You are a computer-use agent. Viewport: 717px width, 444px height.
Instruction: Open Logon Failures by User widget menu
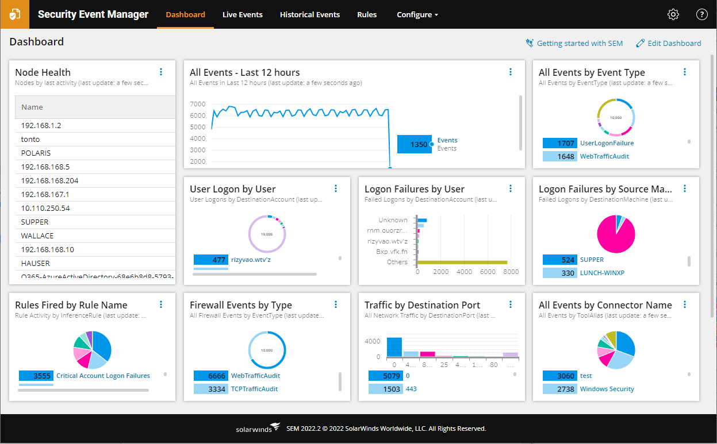click(511, 188)
